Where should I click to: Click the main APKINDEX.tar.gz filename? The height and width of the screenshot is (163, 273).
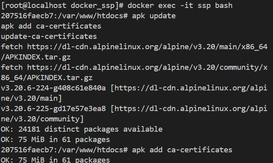click(x=38, y=57)
